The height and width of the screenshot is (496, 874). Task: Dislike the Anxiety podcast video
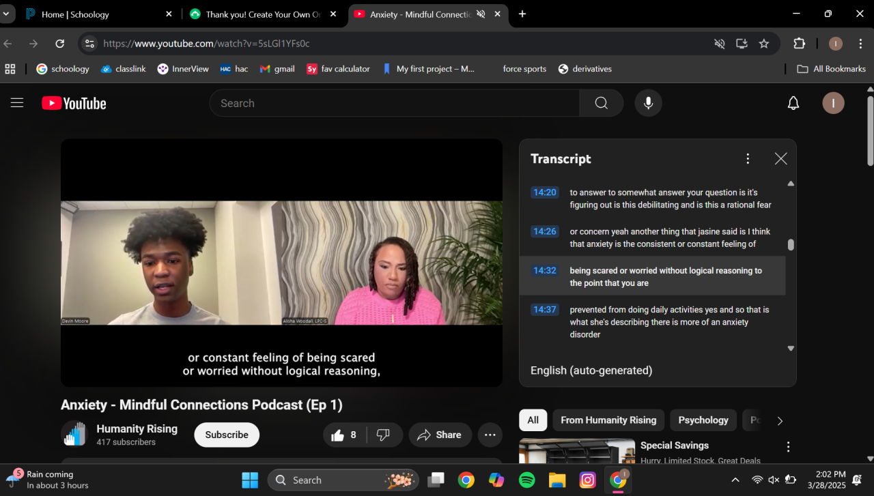[x=384, y=435]
